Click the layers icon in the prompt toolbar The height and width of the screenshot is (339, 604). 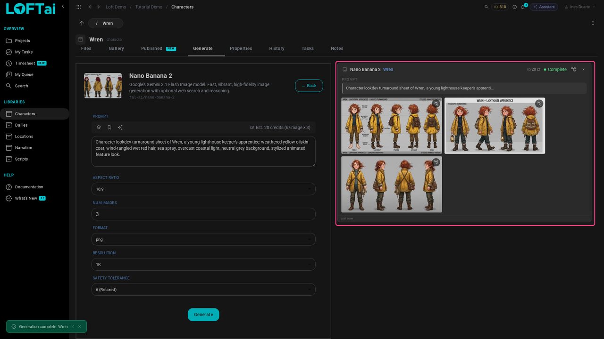[99, 127]
